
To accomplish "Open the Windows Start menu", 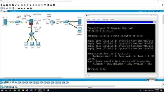I will click(x=2, y=90).
